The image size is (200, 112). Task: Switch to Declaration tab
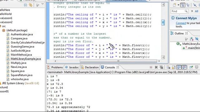click(x=90, y=67)
